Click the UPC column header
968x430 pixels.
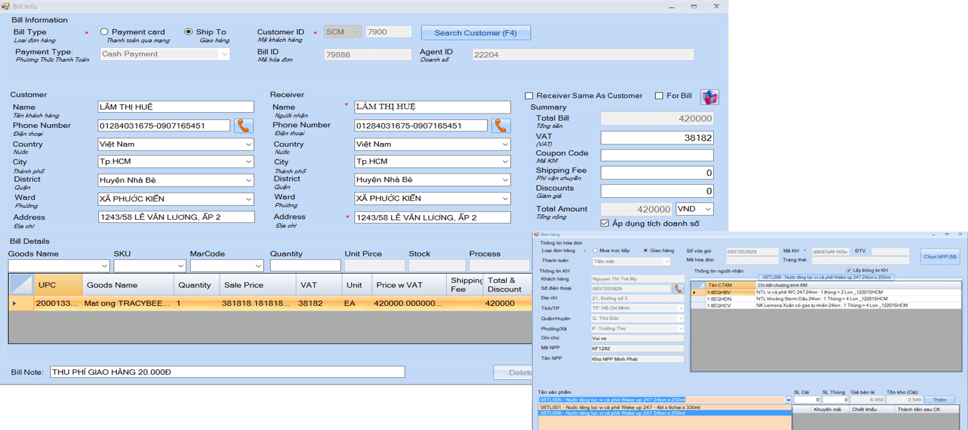click(x=57, y=285)
